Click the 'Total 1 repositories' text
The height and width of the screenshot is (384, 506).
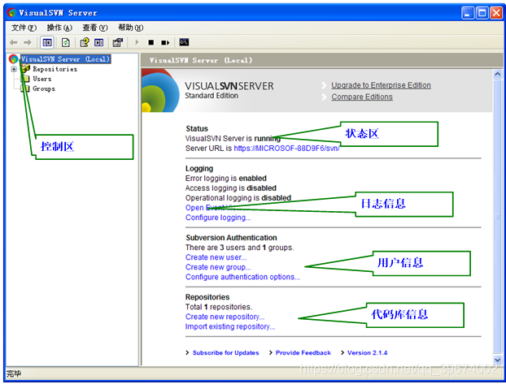coord(219,307)
